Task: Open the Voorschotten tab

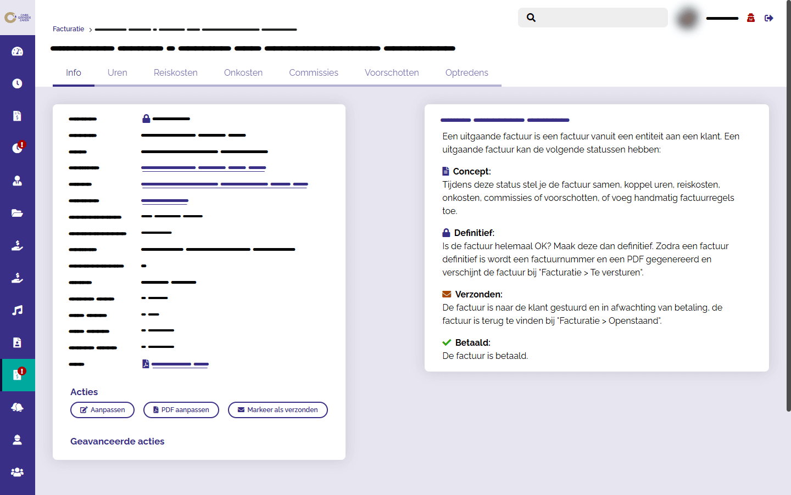Action: tap(392, 72)
